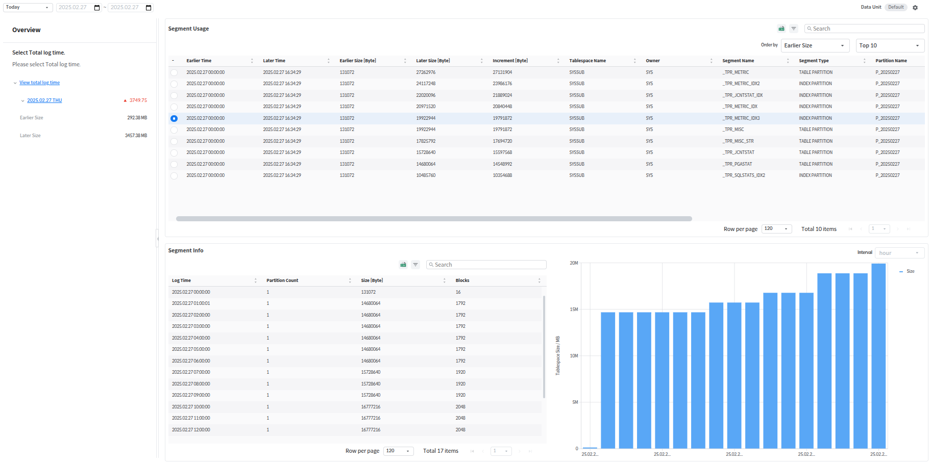Open the Segment Usage filter icon

pos(794,29)
